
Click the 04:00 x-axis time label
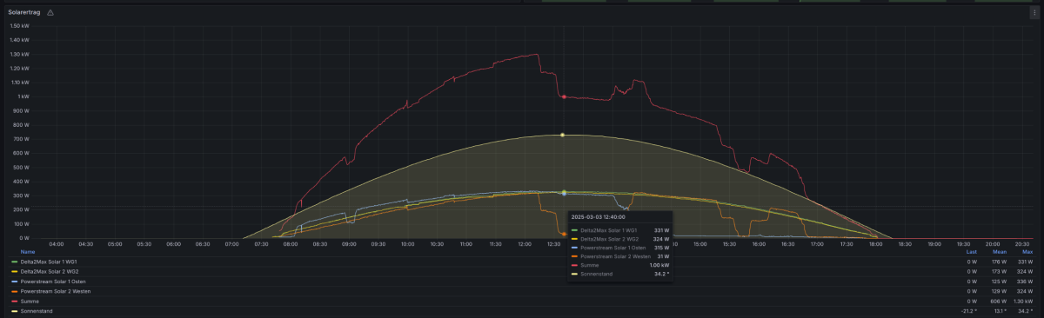[x=57, y=244]
